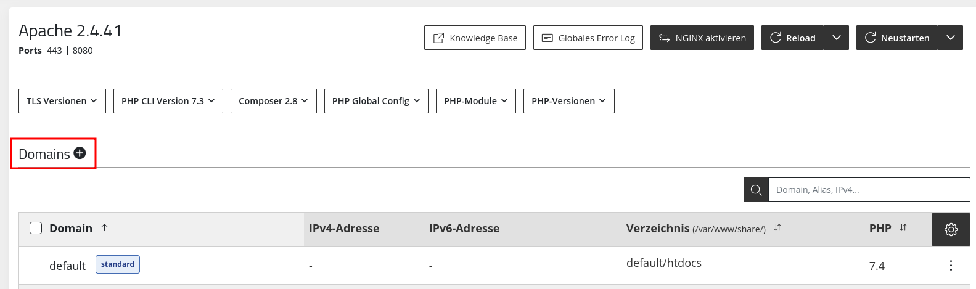
Task: Expand TLS Versionen dropdown
Action: coord(62,101)
